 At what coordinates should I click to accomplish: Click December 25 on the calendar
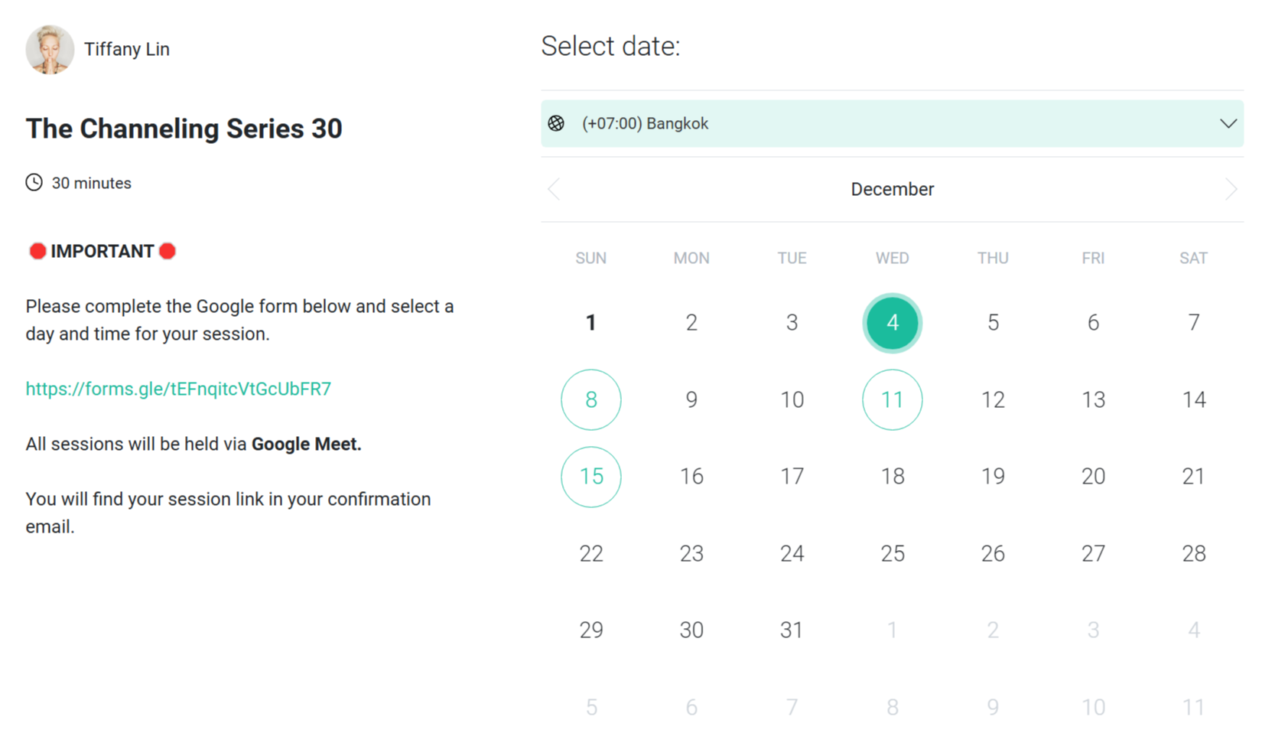pos(892,553)
